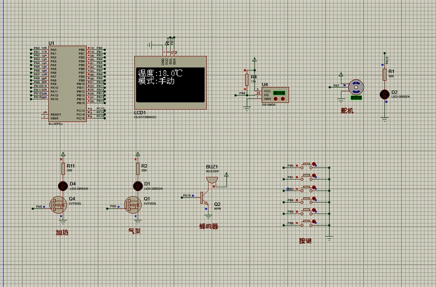Select the U1 BLUEPILL microcontroller body
This screenshot has width=436, height=287.
tap(67, 83)
